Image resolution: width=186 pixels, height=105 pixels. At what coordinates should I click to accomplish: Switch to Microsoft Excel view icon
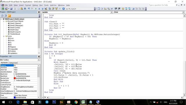3,9
